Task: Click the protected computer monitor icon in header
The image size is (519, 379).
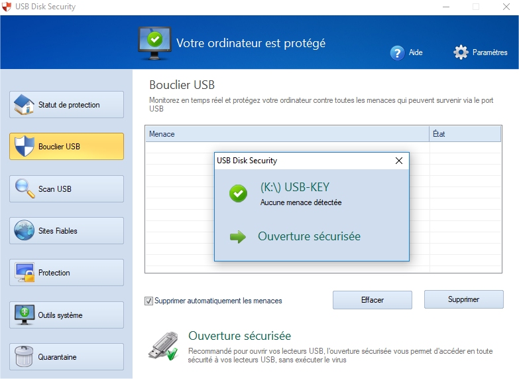Action: coord(154,43)
